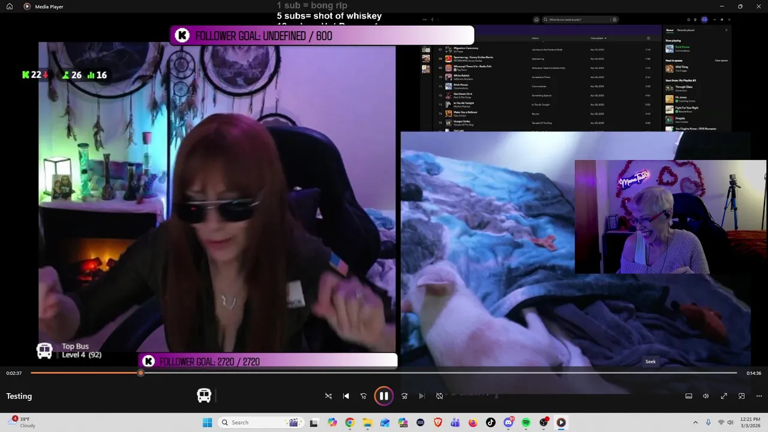
Task: Open OBS Studio from the taskbar
Action: [x=544, y=422]
